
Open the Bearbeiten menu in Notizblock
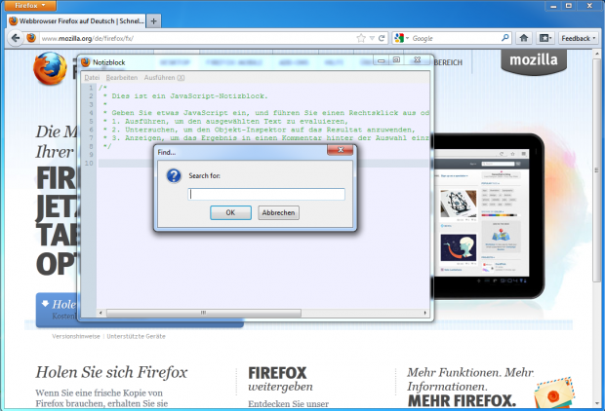122,77
